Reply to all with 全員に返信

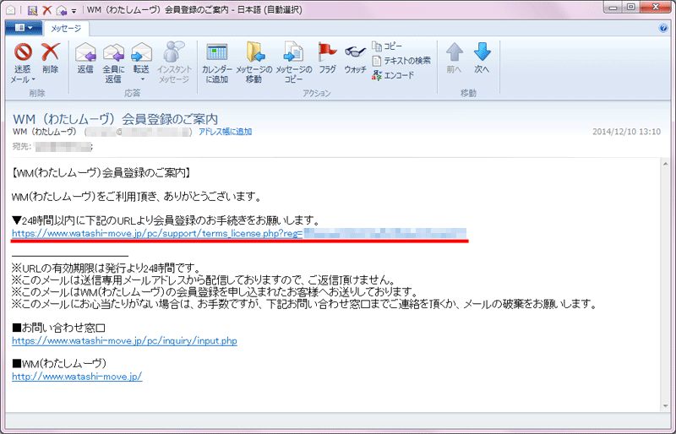113,63
